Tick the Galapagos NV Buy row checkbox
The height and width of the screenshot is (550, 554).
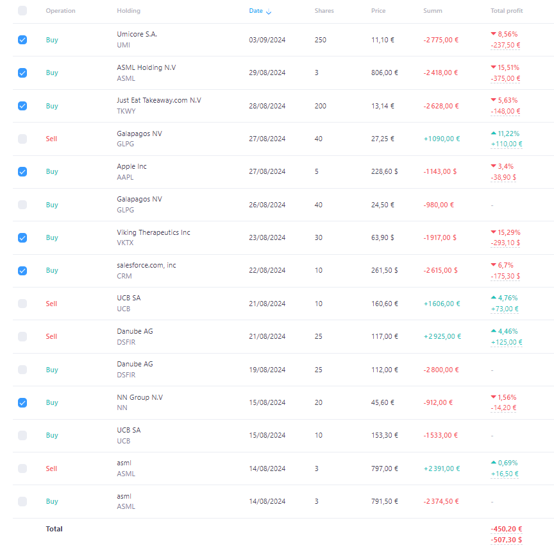tap(22, 205)
